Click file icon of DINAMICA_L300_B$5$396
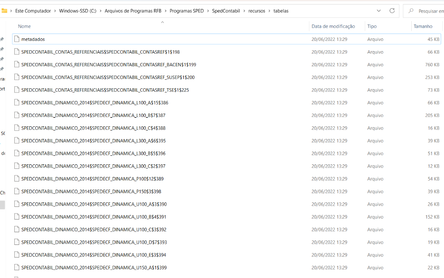 click(17, 154)
